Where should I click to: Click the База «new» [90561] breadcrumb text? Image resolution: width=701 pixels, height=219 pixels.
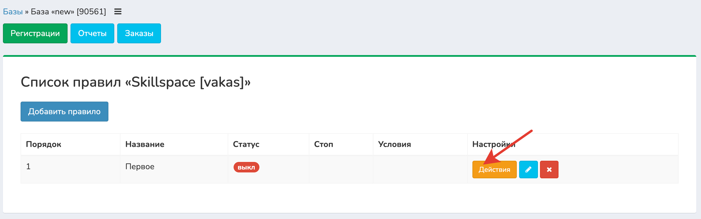[68, 12]
